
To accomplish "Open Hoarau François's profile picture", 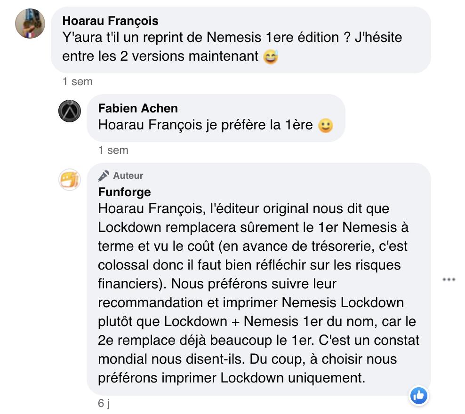I will [x=30, y=24].
